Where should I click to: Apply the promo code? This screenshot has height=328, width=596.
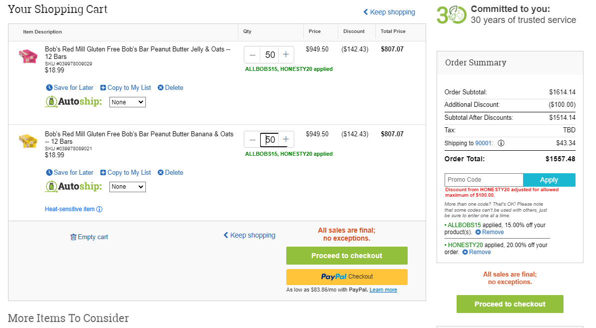(549, 180)
